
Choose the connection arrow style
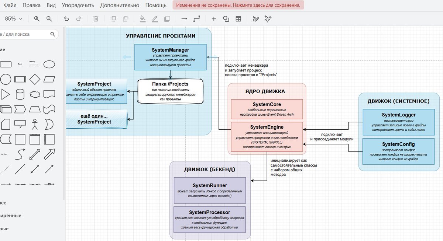[184, 19]
